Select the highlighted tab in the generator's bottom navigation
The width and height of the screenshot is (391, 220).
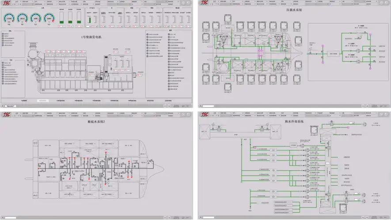43,101
